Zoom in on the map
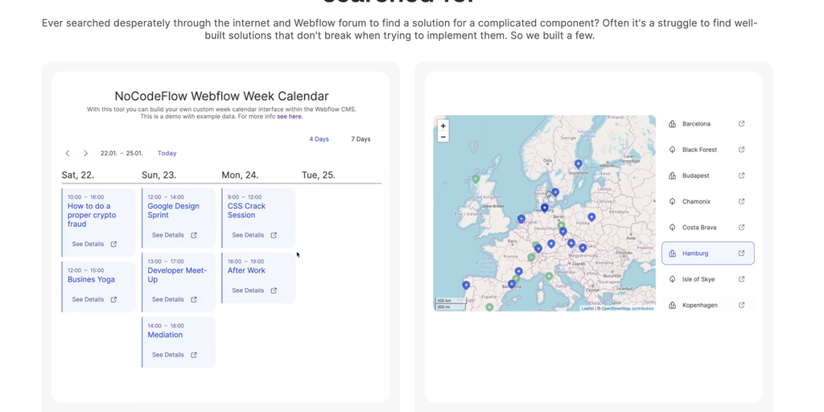 [443, 126]
